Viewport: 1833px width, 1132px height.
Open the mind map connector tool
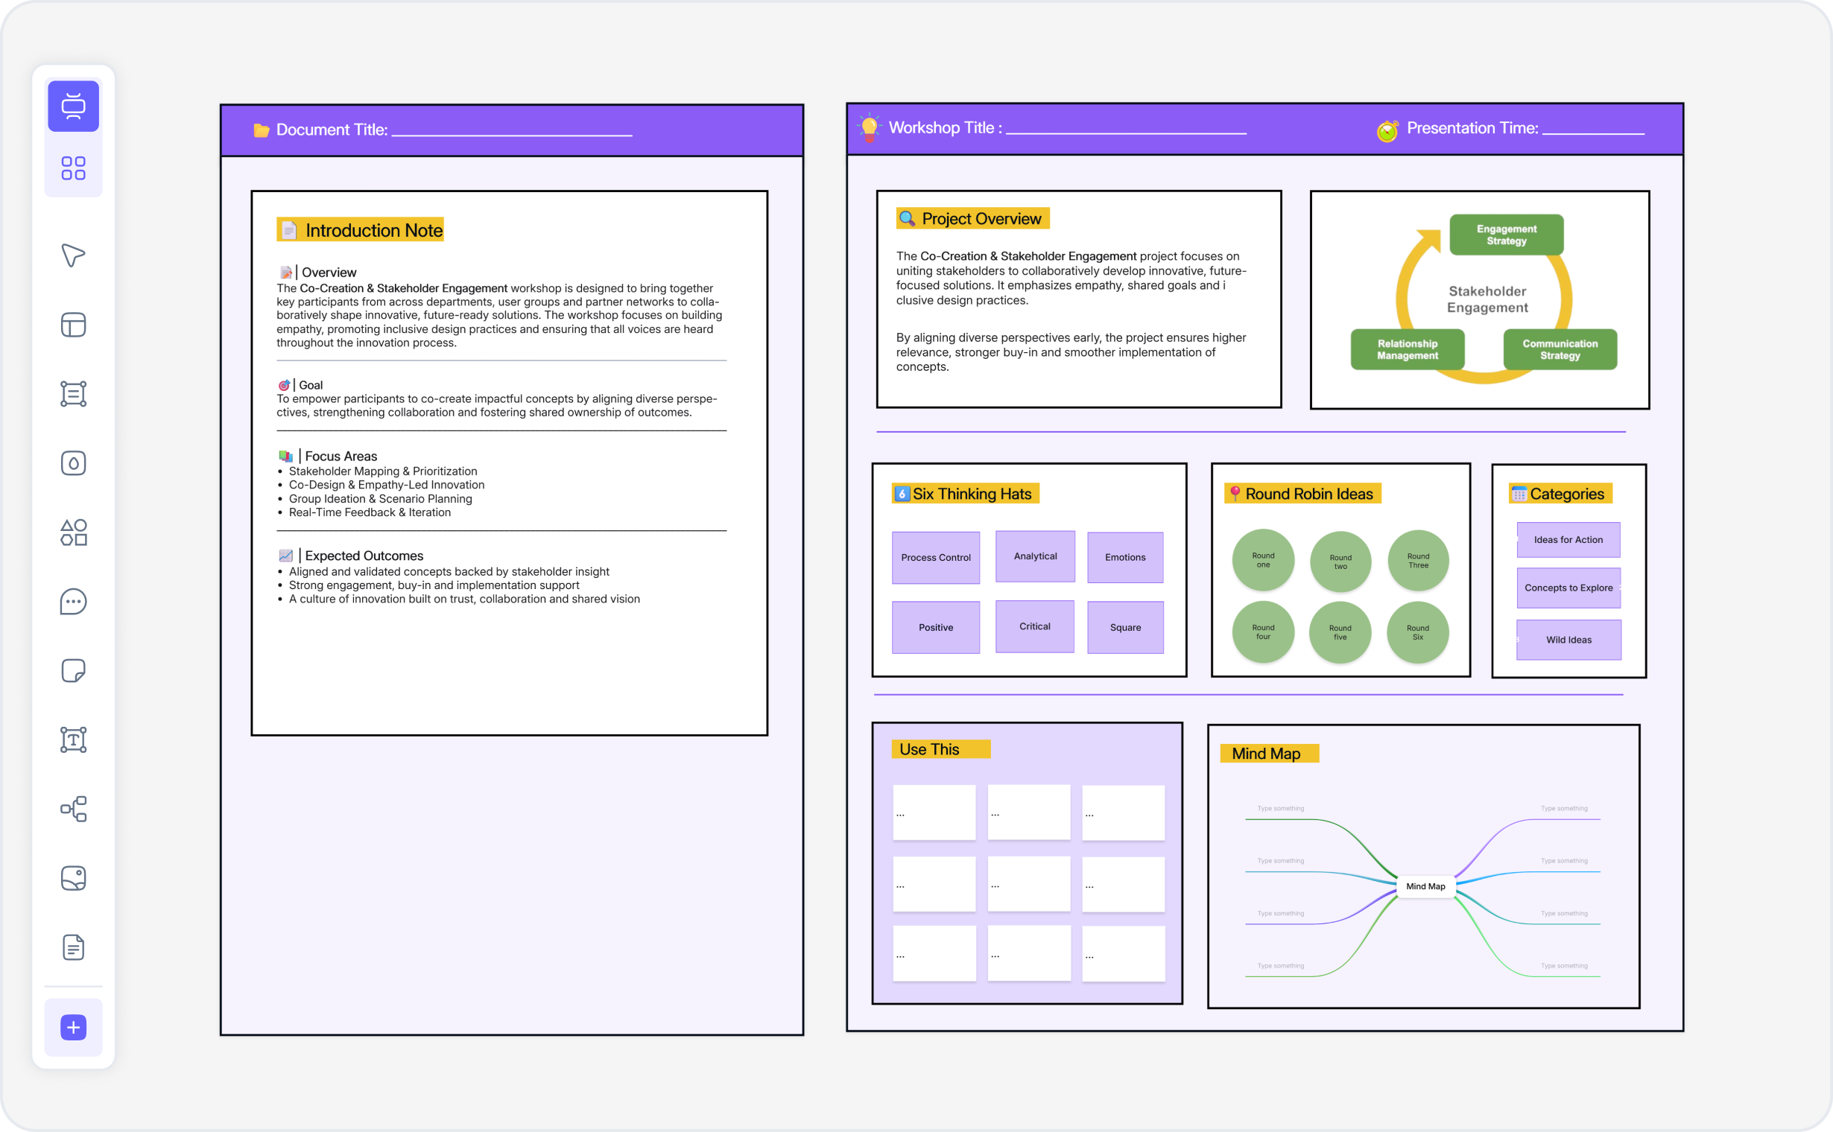[x=74, y=809]
